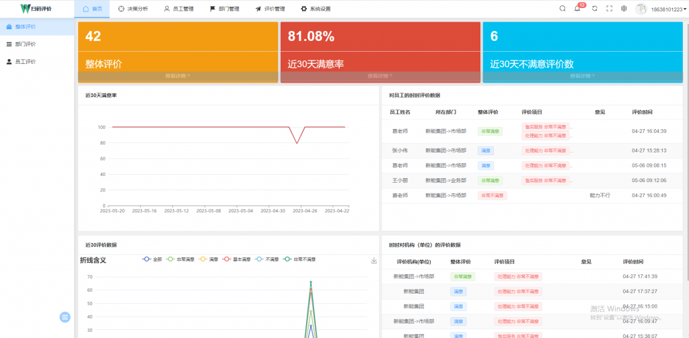Click timestamp 05-06 09:08:15
The height and width of the screenshot is (338, 689).
coord(649,165)
